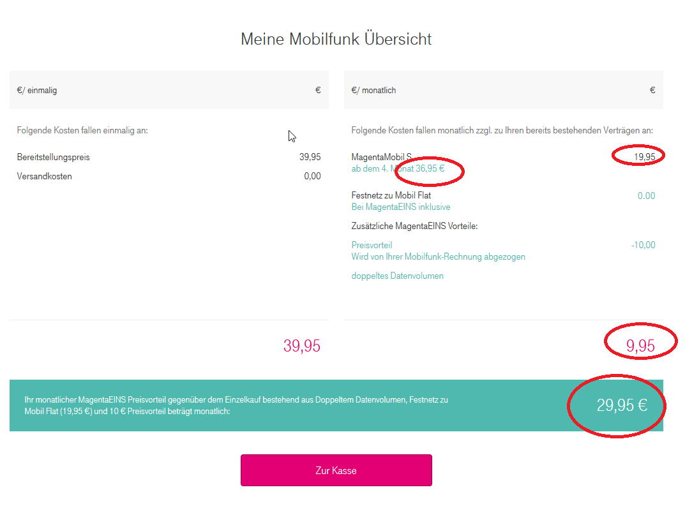Click the teal MagentaEINS Preisvorteil banner text
Image resolution: width=685 pixels, height=506 pixels.
(236, 406)
